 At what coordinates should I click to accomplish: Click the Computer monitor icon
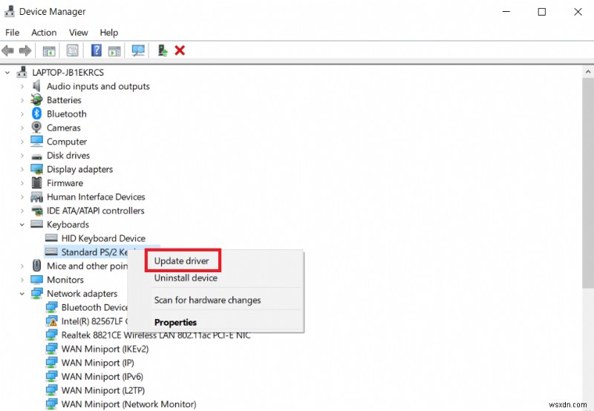[x=36, y=141]
